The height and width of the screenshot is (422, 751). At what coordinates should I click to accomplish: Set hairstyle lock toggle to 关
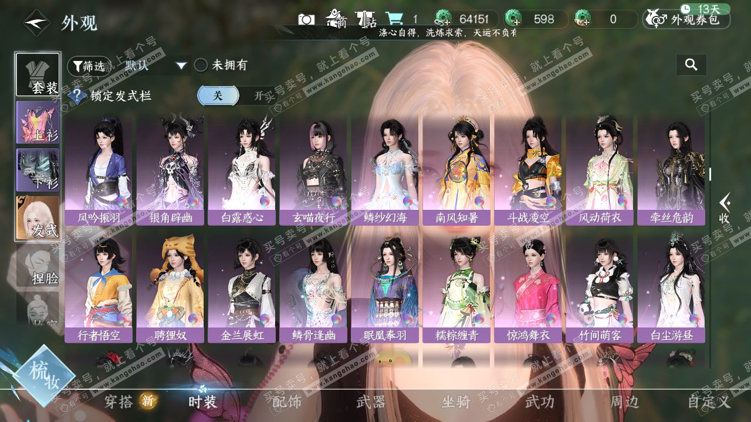[218, 96]
